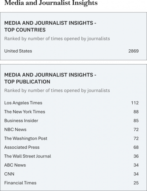Select the Top Publication panel title
Viewport: 147px width, 191px height.
(x=50, y=78)
